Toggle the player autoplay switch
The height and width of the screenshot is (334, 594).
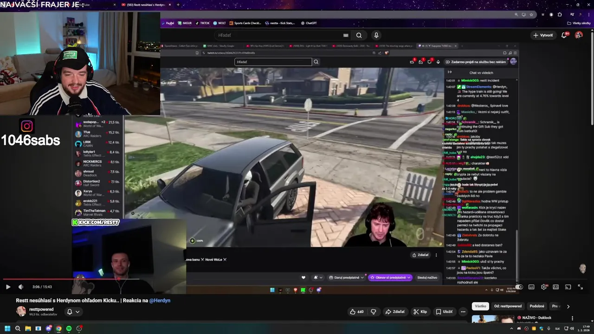pos(519,287)
